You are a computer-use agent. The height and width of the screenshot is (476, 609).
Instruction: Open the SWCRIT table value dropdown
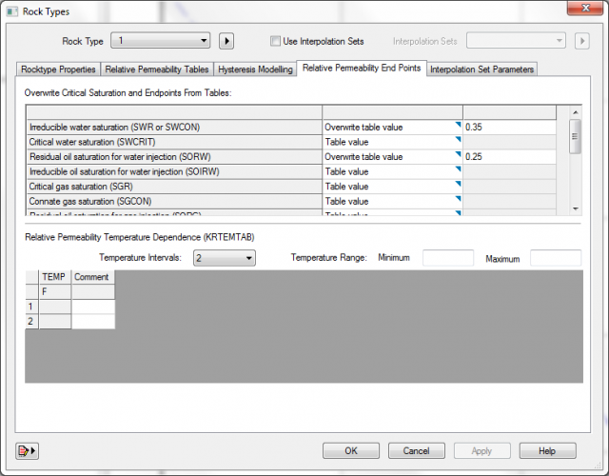[392, 142]
